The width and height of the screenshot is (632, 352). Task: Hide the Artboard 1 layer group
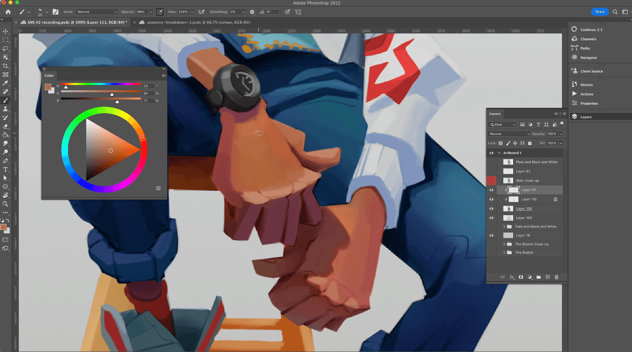tap(492, 153)
